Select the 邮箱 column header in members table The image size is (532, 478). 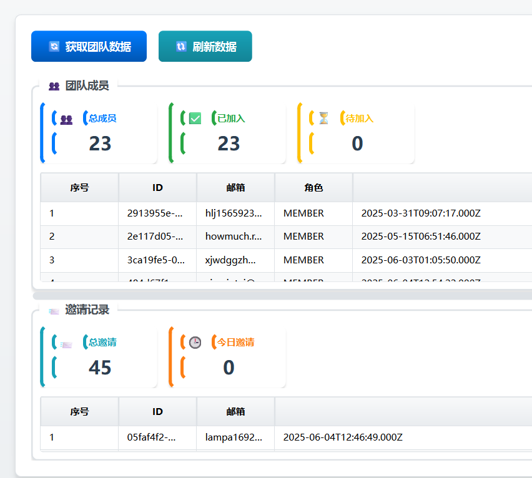(x=235, y=187)
